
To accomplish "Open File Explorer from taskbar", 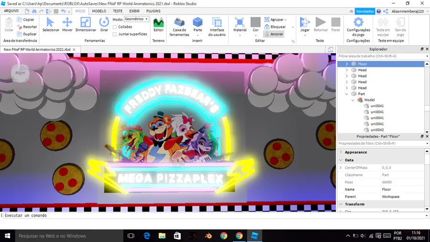I will tap(162, 236).
